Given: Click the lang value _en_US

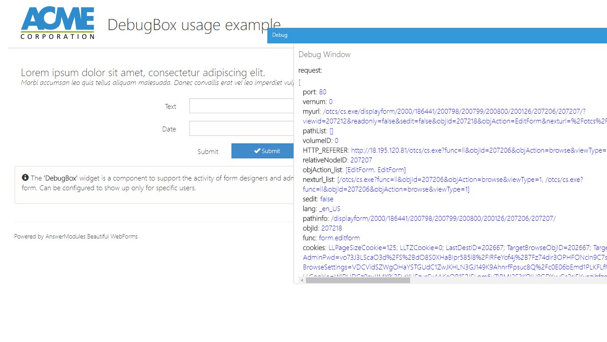Looking at the screenshot, I should tap(329, 209).
